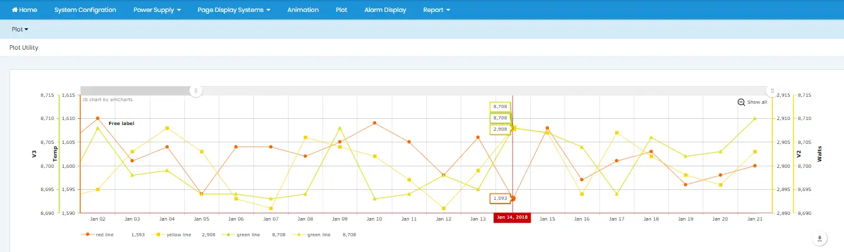Screen dimensions: 844x252
Task: Click the red Jan 14, 2018 date label
Action: coord(512,217)
